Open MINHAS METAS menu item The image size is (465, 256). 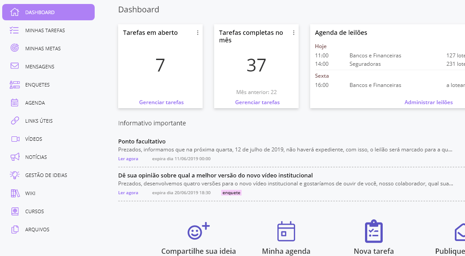43,48
